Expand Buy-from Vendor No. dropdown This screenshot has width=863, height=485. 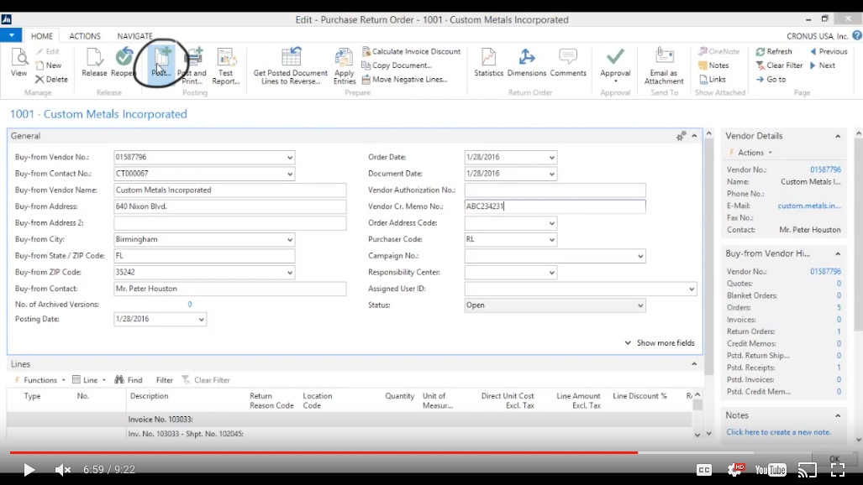pos(290,157)
